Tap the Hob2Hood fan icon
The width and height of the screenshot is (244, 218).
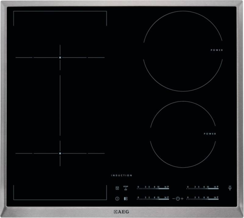(230, 188)
